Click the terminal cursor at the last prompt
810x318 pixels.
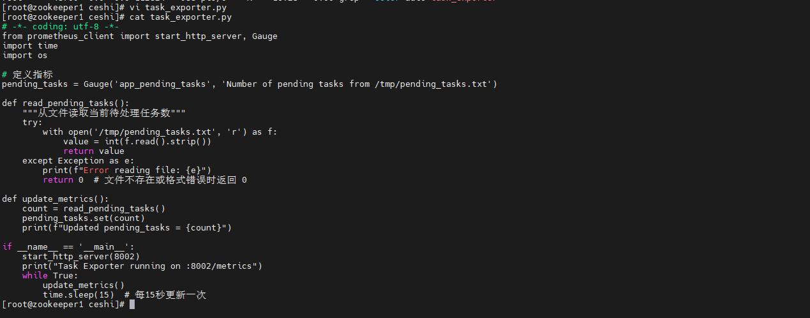coord(132,305)
